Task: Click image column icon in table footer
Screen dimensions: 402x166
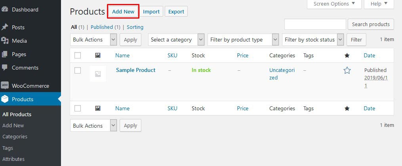Action: pyautogui.click(x=98, y=108)
